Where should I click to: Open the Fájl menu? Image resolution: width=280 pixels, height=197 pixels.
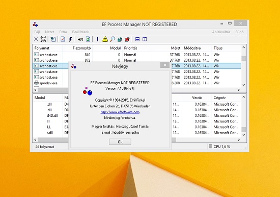(x=37, y=32)
